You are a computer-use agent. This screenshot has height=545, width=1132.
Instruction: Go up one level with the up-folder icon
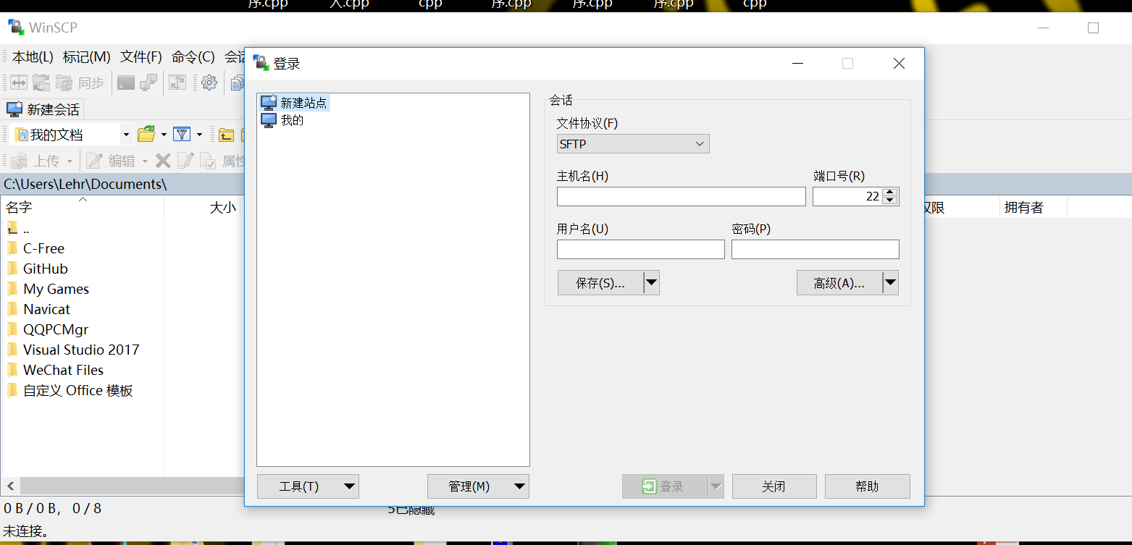tap(226, 134)
